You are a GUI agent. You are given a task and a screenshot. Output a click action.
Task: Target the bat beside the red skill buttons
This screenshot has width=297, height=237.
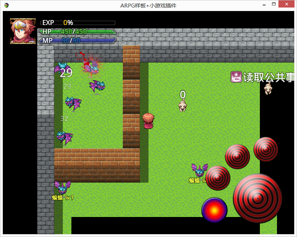point(200,170)
